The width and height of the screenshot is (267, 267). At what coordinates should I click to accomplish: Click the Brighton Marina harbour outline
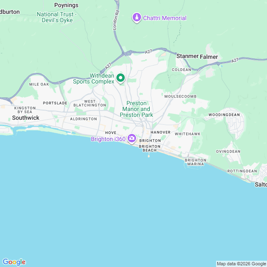tap(194, 166)
